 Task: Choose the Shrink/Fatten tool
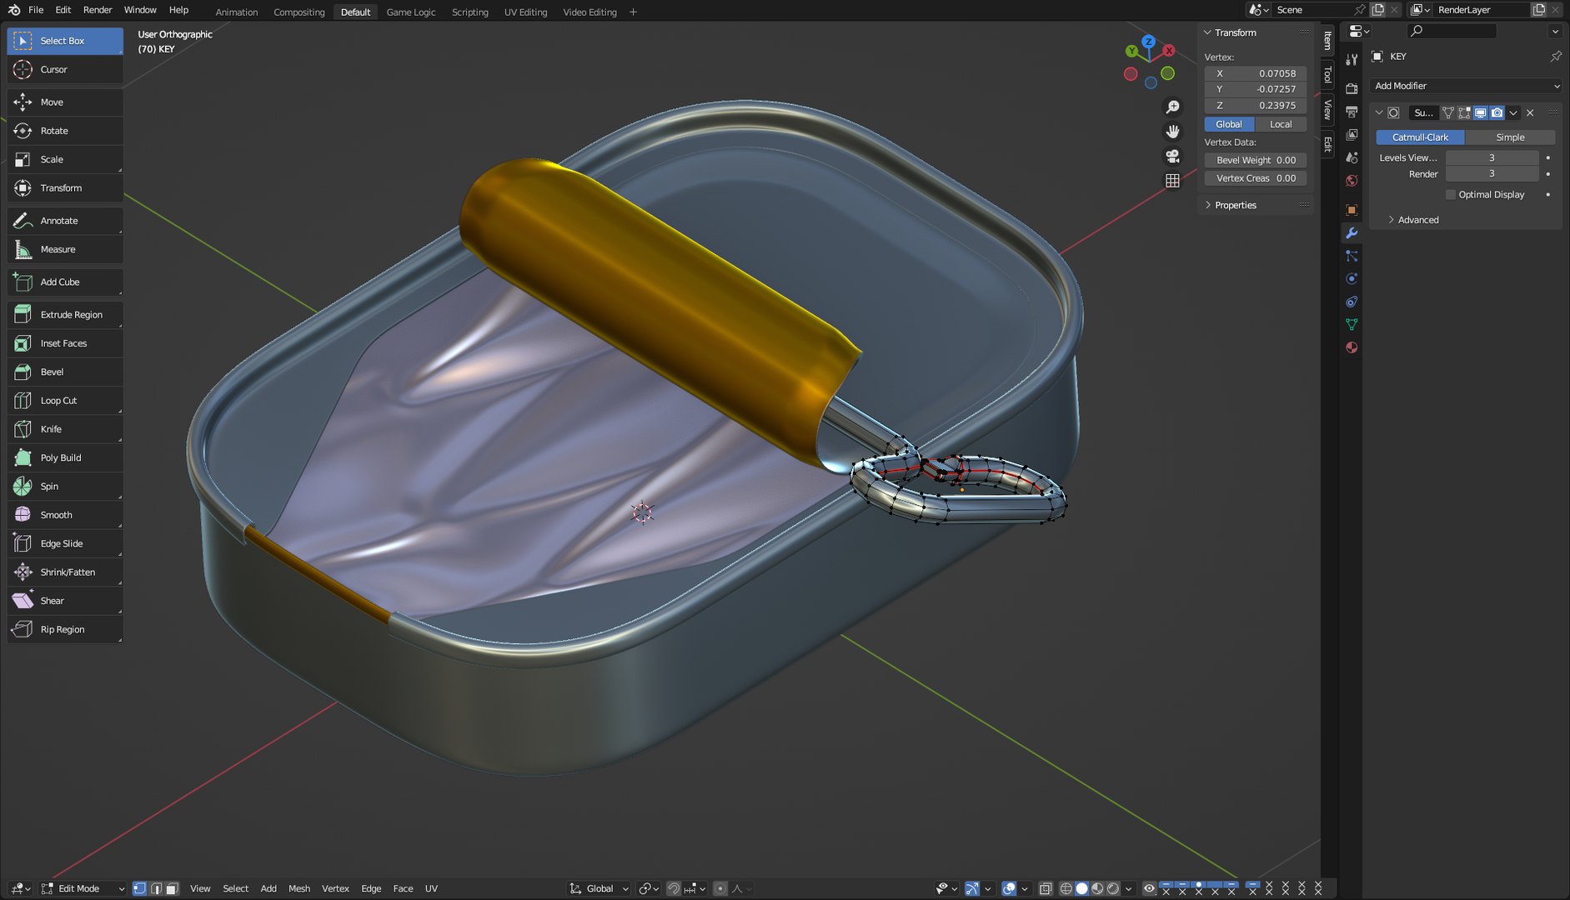(x=65, y=572)
